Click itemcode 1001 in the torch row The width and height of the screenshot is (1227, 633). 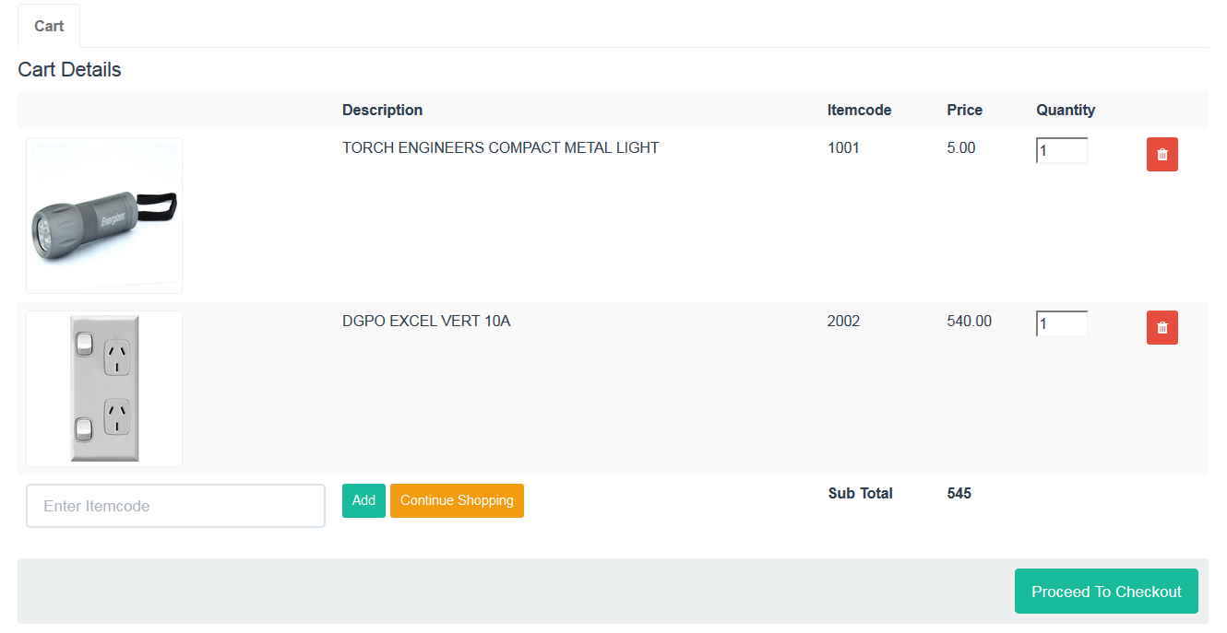[x=843, y=147]
